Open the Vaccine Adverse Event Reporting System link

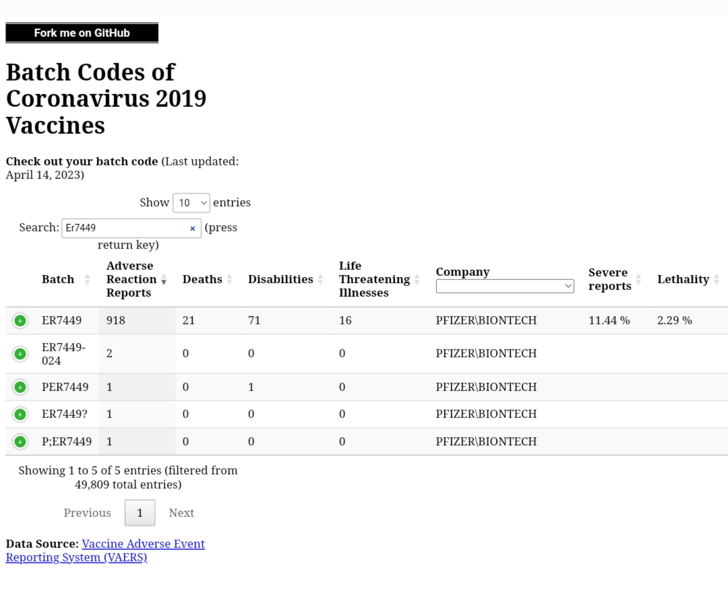(105, 551)
